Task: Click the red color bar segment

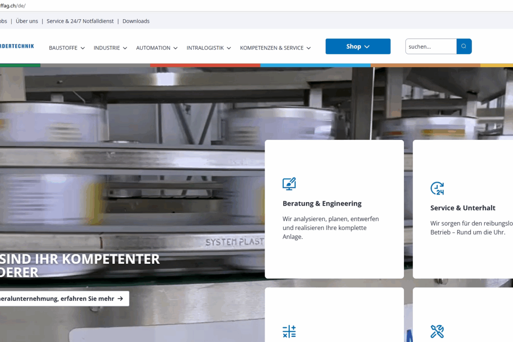Action: click(x=205, y=65)
